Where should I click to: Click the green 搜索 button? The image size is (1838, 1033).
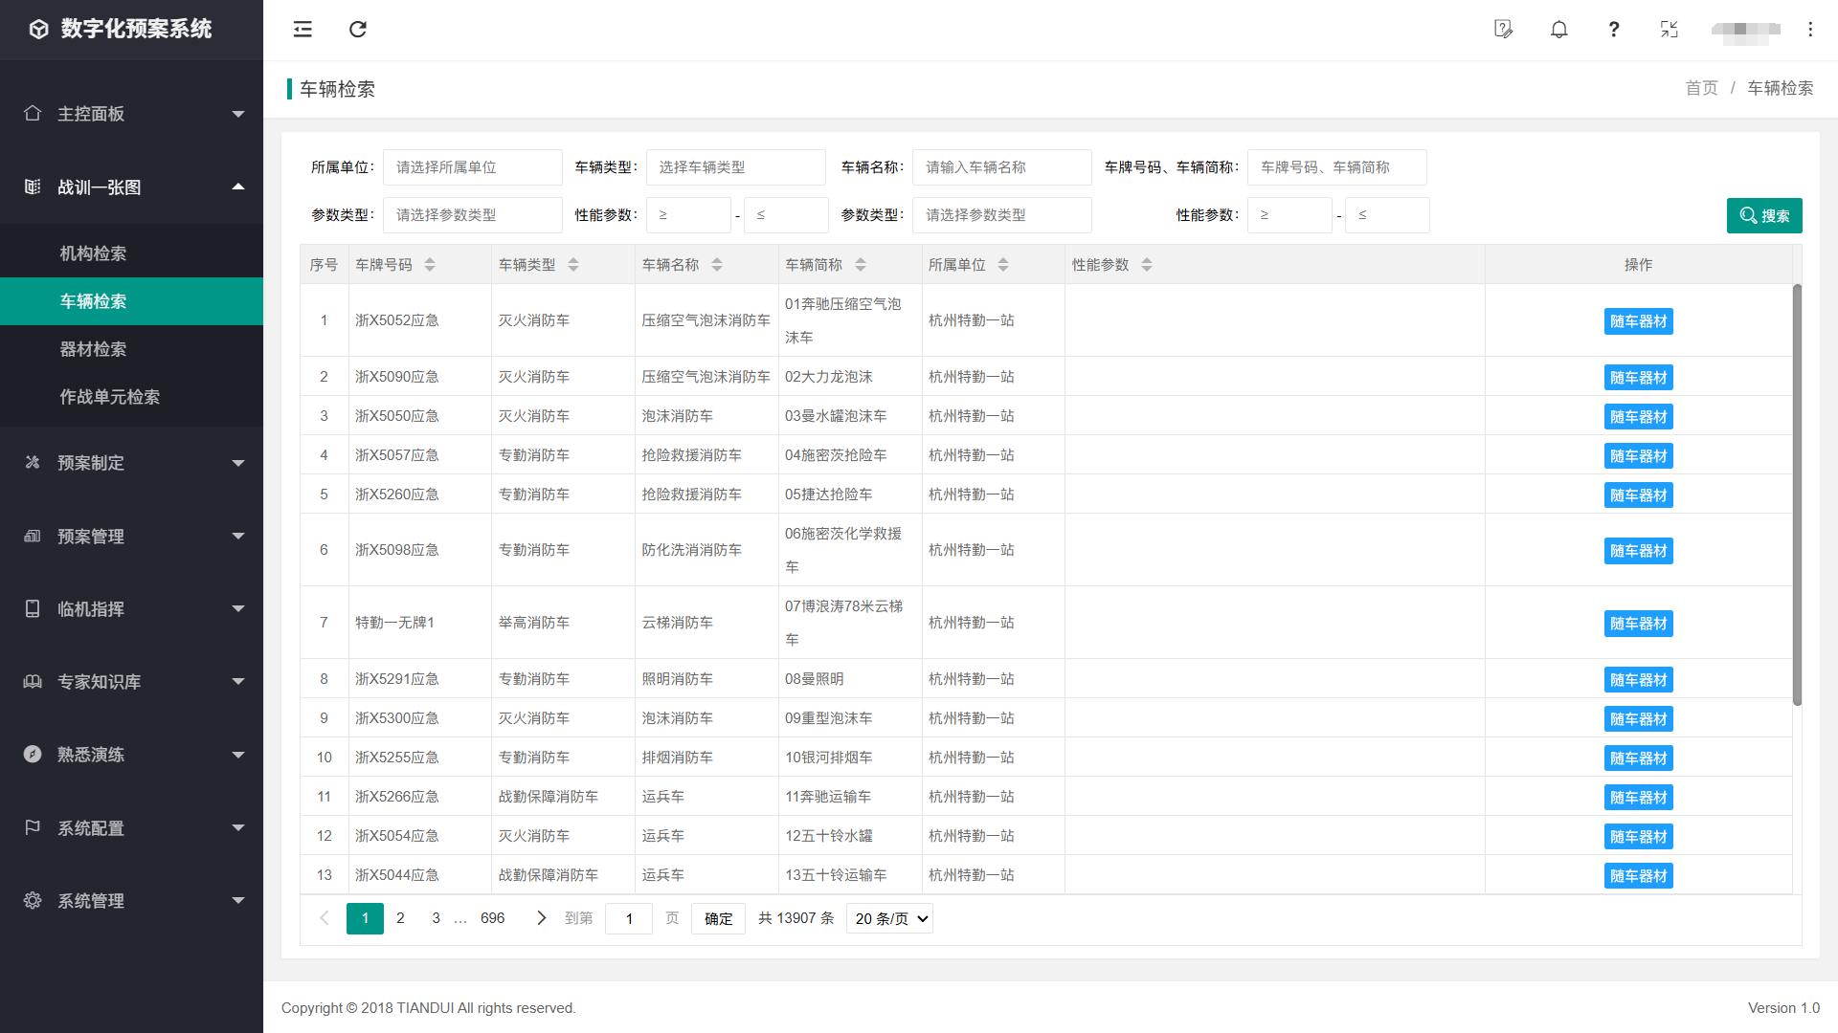click(x=1763, y=215)
